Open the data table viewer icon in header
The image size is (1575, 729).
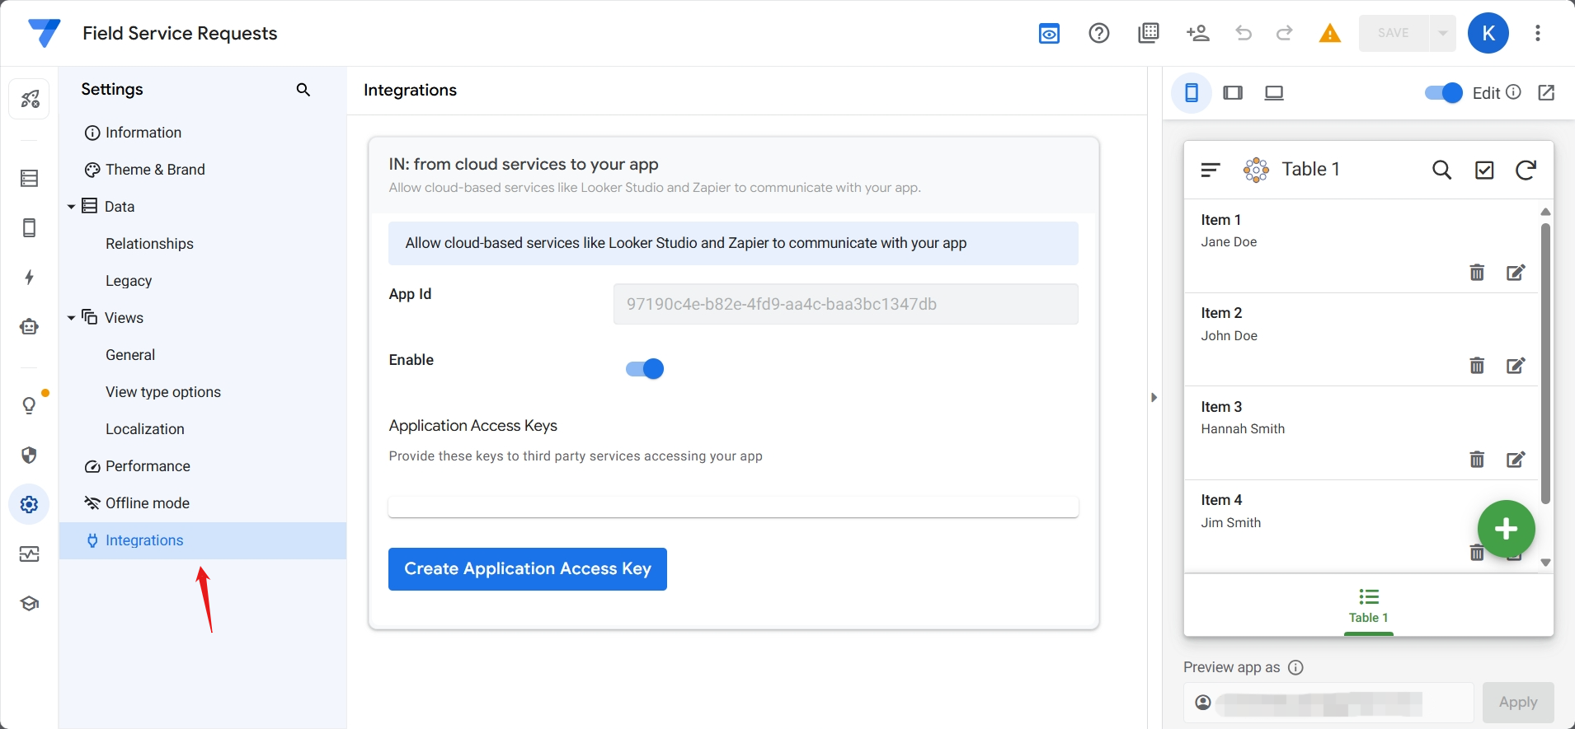(x=1149, y=33)
